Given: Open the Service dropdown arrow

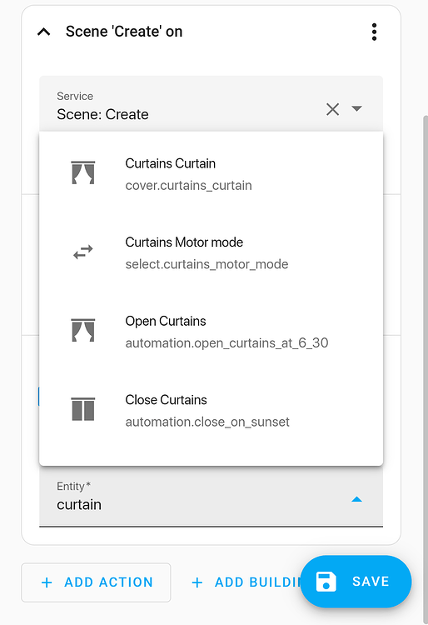Looking at the screenshot, I should click(356, 108).
